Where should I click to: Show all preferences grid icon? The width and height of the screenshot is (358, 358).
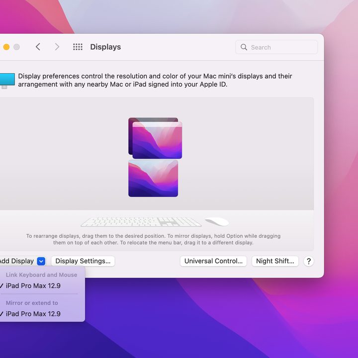[x=78, y=47]
